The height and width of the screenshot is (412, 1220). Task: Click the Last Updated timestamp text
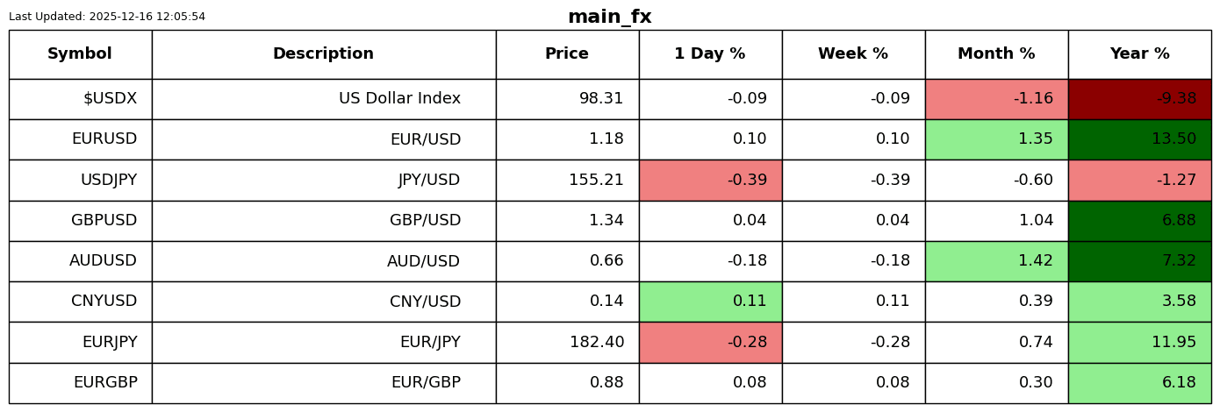pos(107,17)
